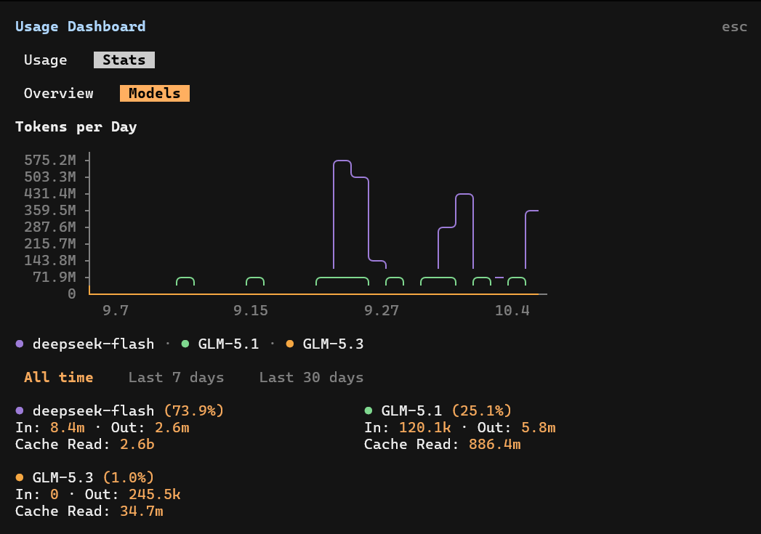Click the "deepseek-flash" legend label under the chart

pyautogui.click(x=94, y=344)
